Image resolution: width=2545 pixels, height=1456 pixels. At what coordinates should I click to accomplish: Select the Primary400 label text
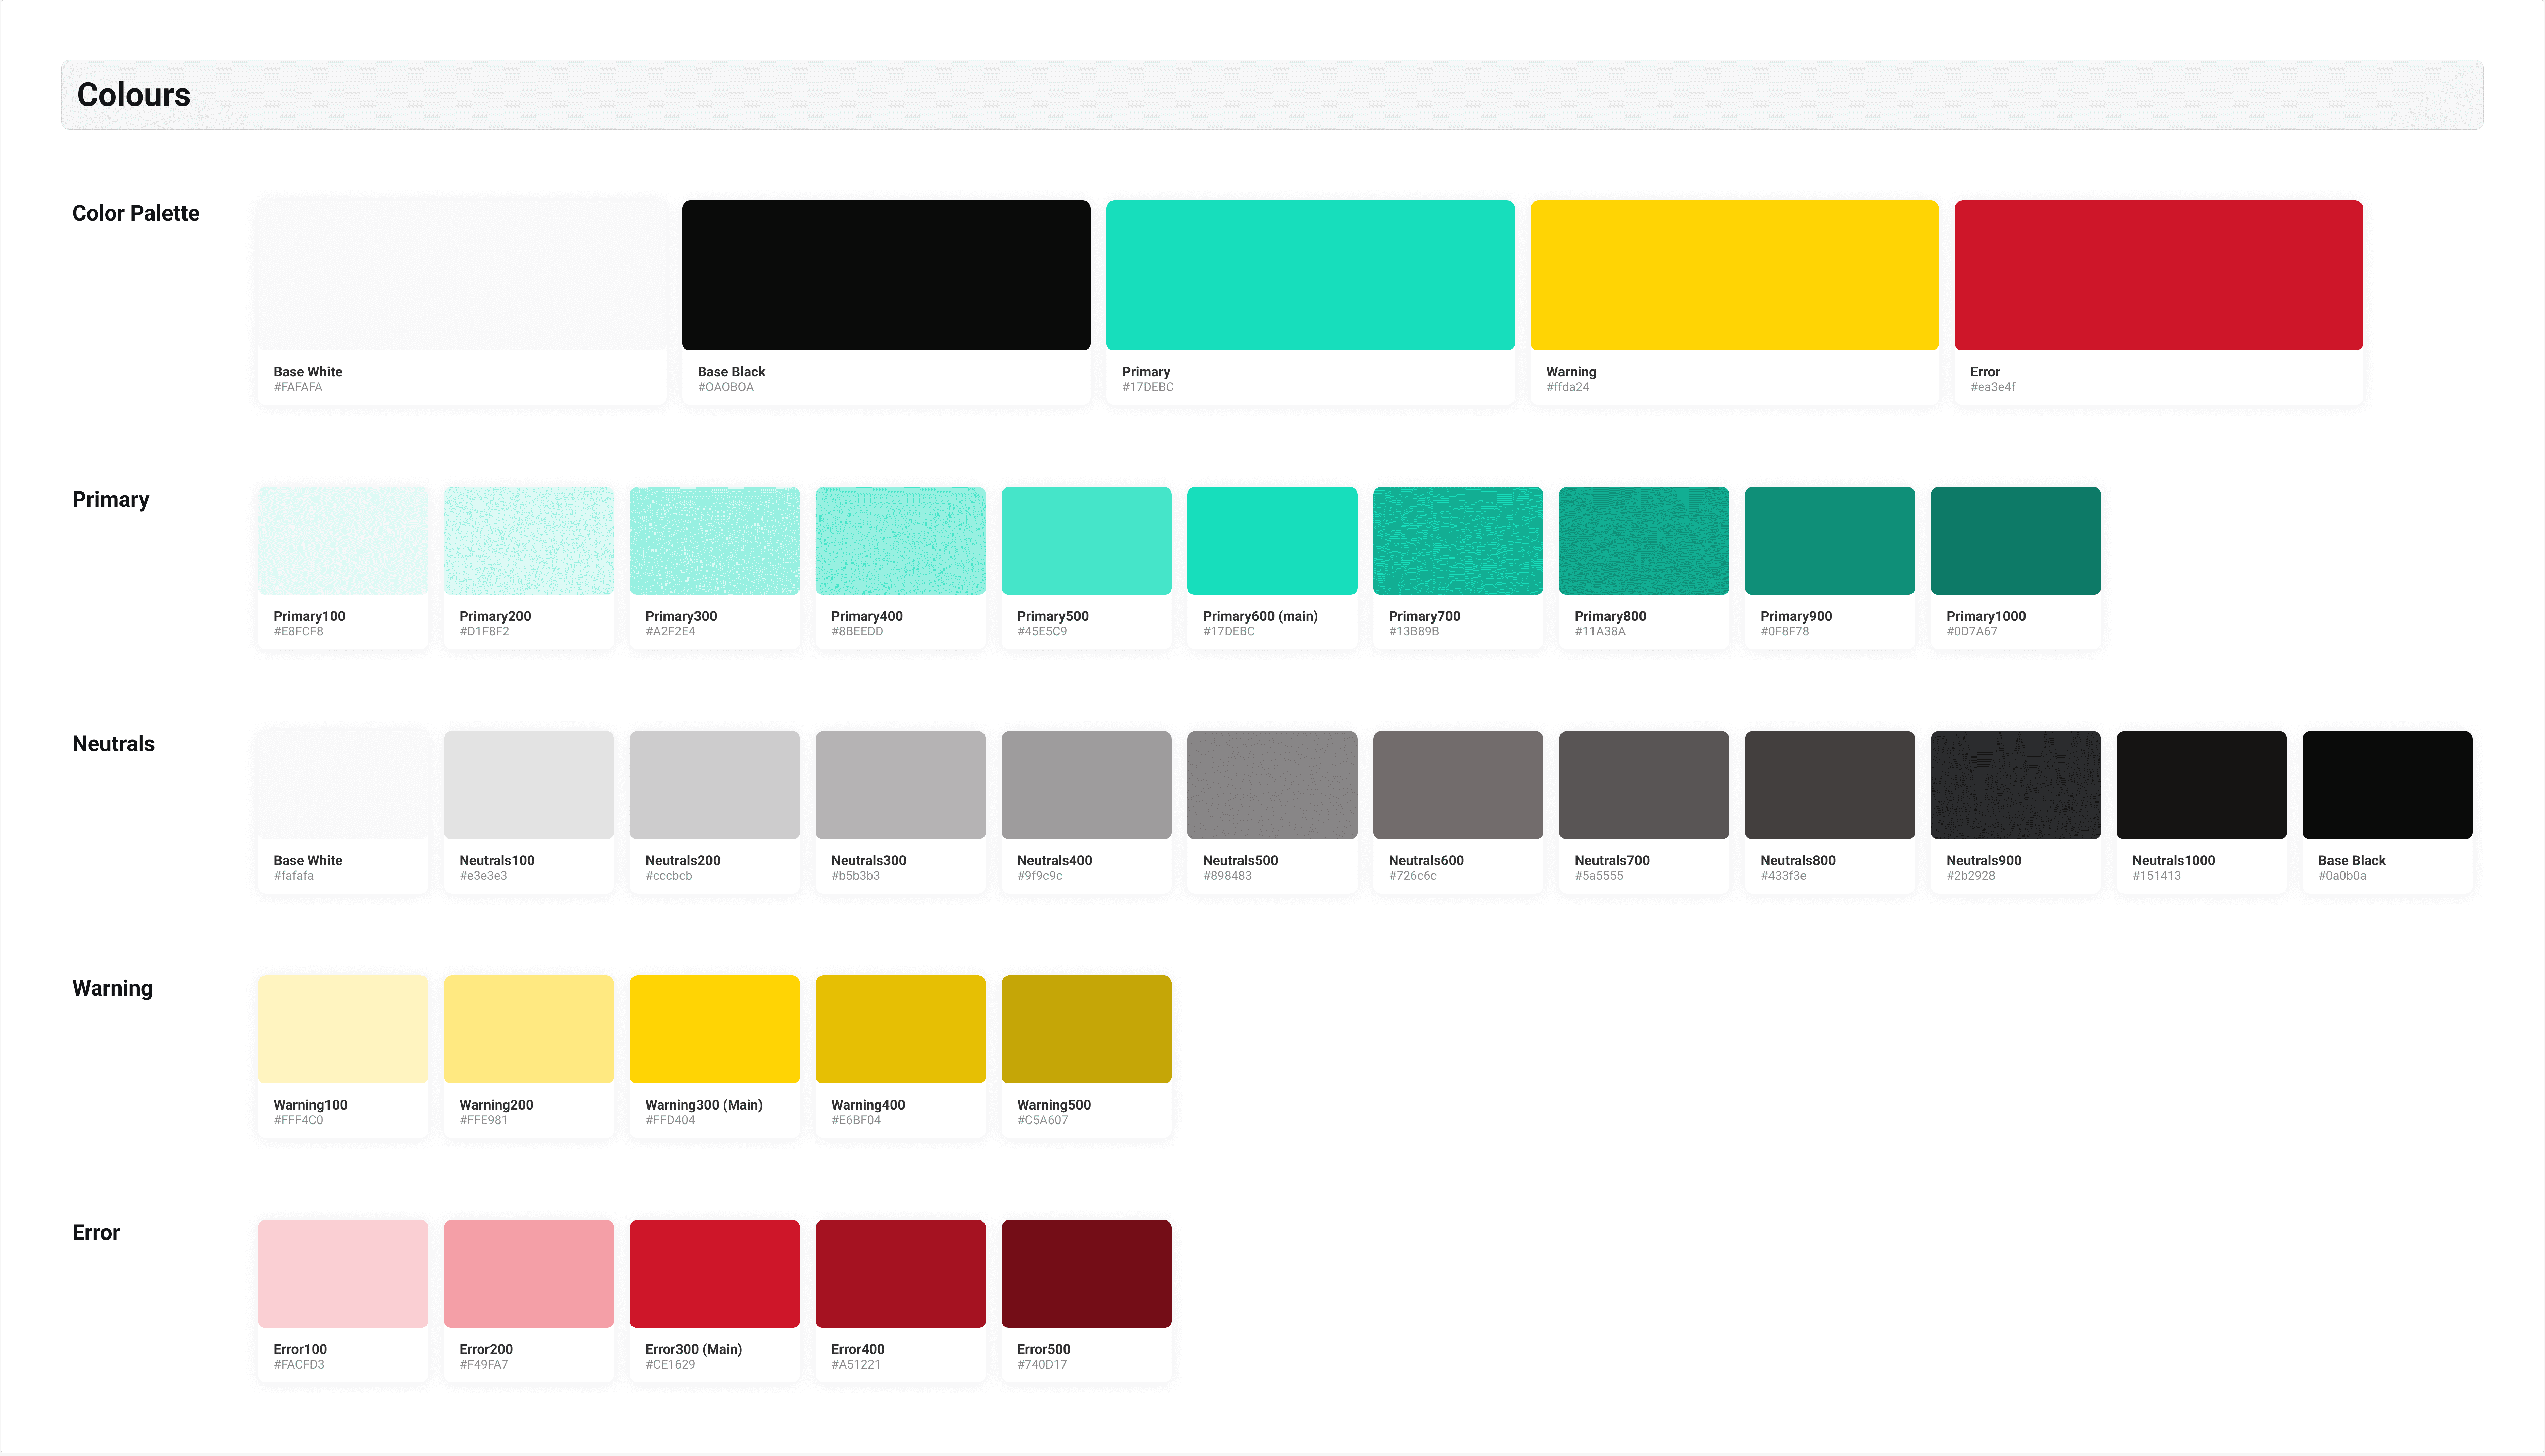pyautogui.click(x=867, y=616)
